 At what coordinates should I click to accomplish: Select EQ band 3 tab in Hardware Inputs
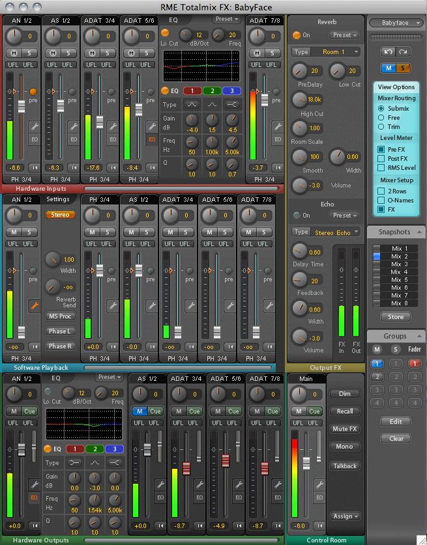231,91
